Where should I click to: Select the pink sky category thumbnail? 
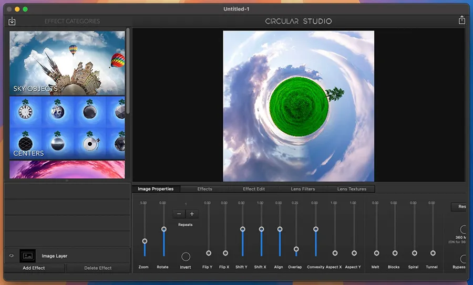tap(67, 170)
